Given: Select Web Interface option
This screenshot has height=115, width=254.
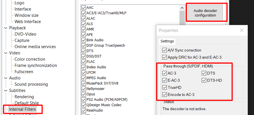Looking at the screenshot, I should click(28, 22).
